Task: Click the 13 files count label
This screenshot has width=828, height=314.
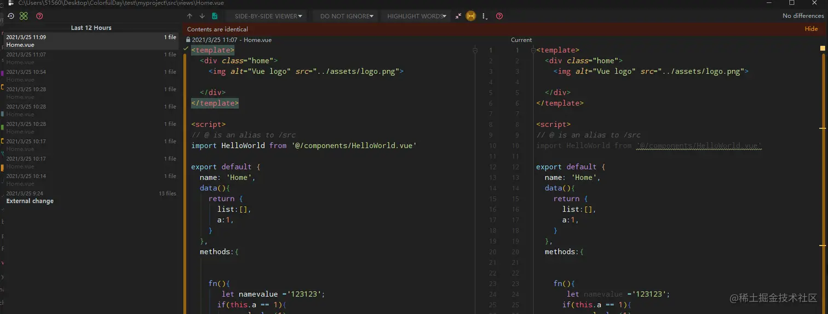Action: click(168, 194)
